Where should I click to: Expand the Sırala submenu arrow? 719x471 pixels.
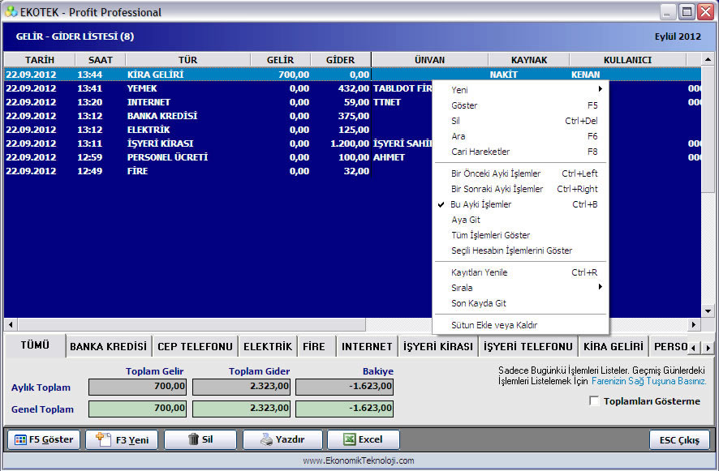click(600, 287)
